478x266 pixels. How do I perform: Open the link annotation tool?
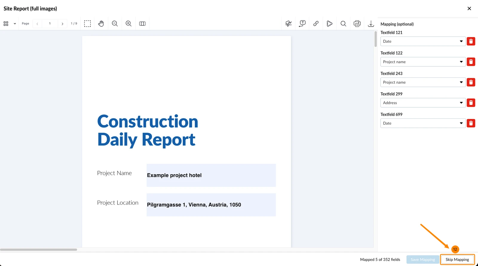point(316,24)
